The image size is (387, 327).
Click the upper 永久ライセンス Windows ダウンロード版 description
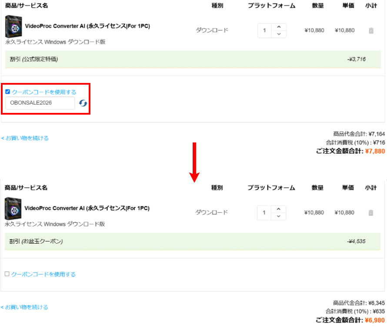pos(55,42)
